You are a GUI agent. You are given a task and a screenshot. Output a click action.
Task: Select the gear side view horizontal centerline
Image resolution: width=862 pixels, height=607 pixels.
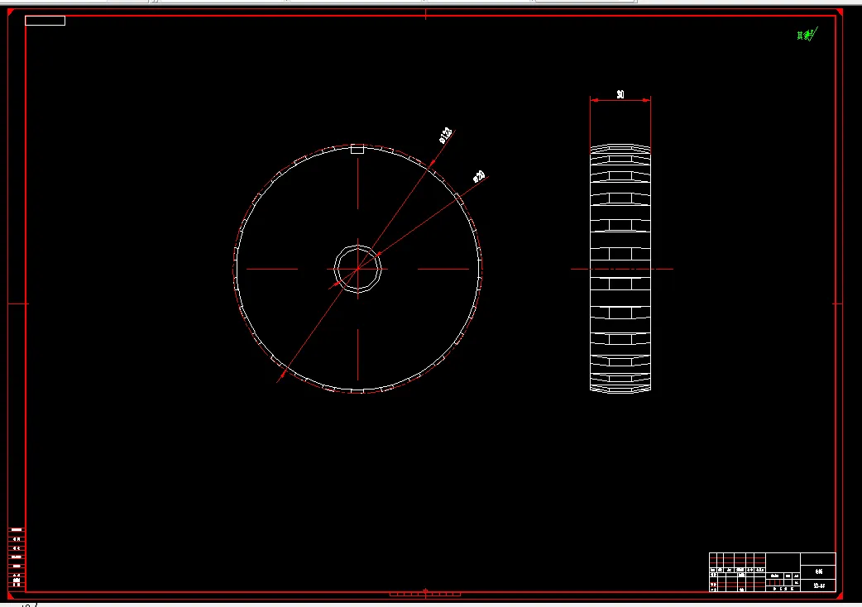click(622, 269)
